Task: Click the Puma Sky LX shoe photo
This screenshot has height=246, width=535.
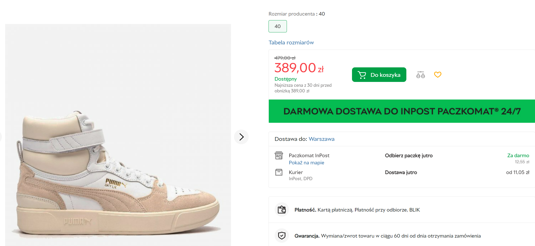Action: pyautogui.click(x=118, y=174)
